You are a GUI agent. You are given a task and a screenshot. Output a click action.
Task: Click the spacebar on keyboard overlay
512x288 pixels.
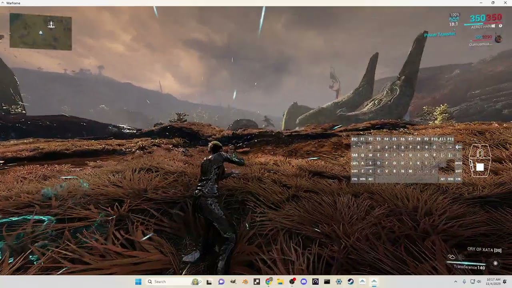coord(406,179)
